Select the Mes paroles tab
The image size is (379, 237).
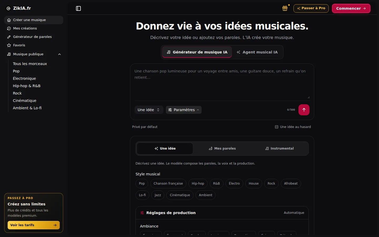[222, 149]
